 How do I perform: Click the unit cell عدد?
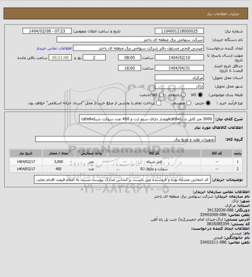pos(91,169)
